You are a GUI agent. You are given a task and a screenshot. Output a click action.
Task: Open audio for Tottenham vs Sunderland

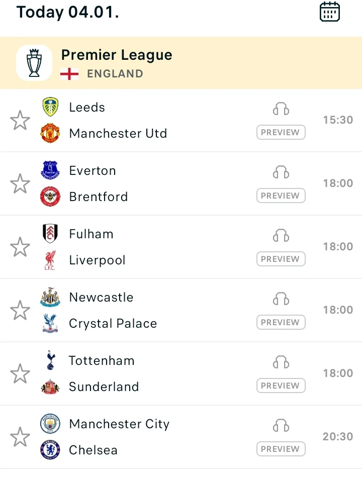281,362
